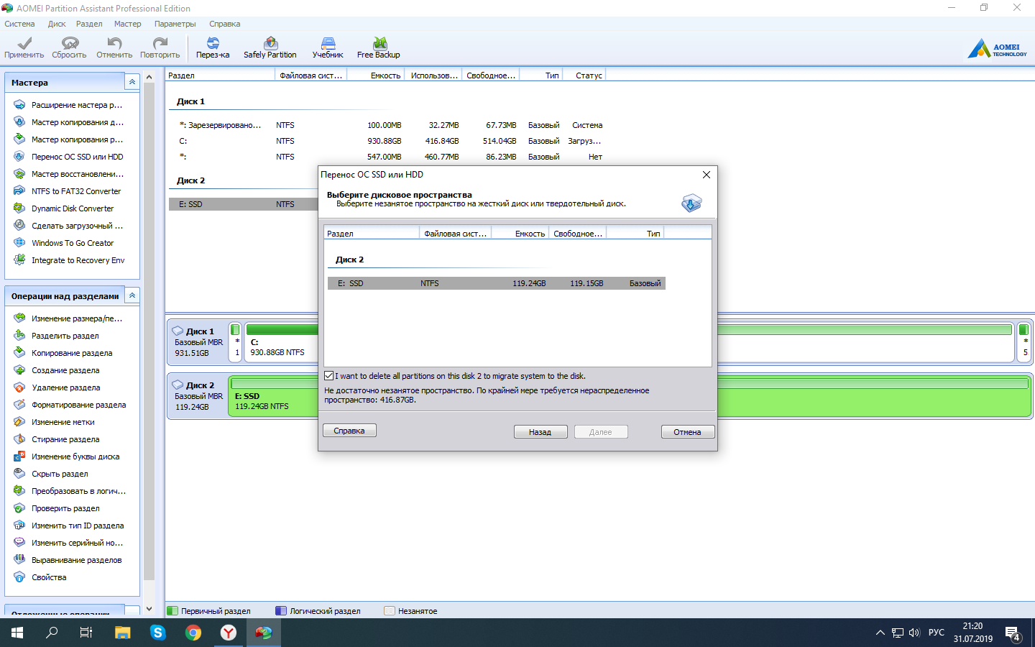Open File Explorer from the taskbar
This screenshot has height=647, width=1035.
click(x=123, y=633)
